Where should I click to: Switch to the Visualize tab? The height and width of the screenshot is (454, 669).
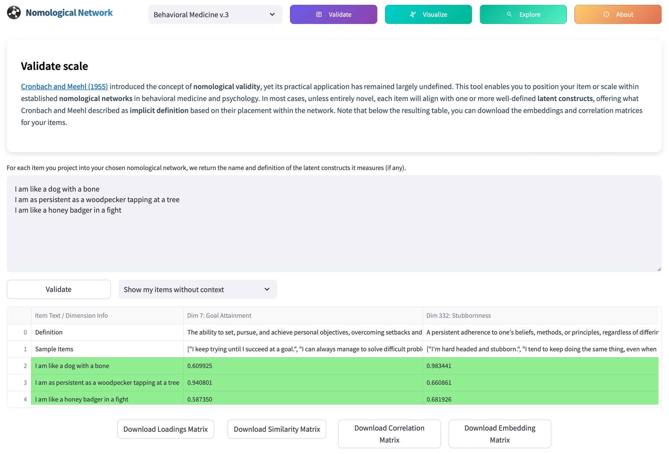(428, 15)
